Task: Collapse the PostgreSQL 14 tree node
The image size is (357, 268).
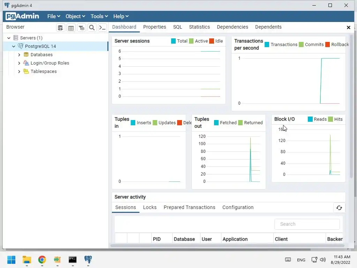Action: pyautogui.click(x=14, y=46)
